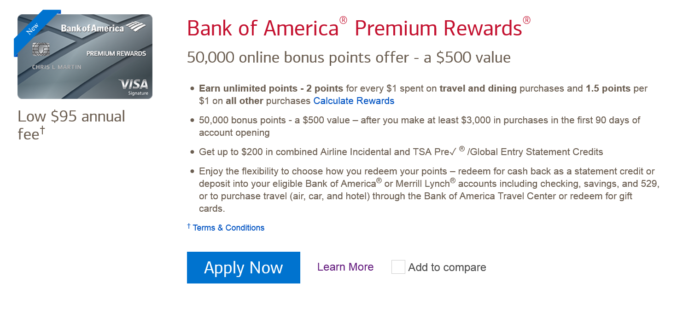Click the Premium Rewards credit card image
677x318 pixels.
pos(85,57)
